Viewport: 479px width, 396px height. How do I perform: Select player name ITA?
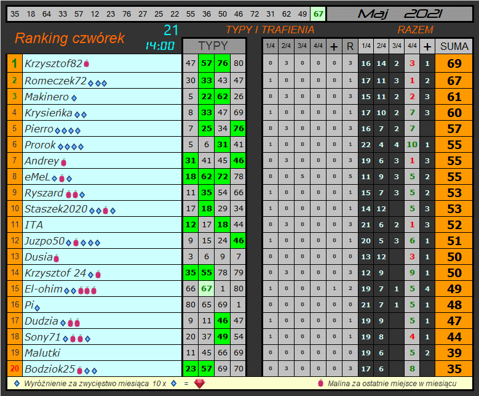34,225
